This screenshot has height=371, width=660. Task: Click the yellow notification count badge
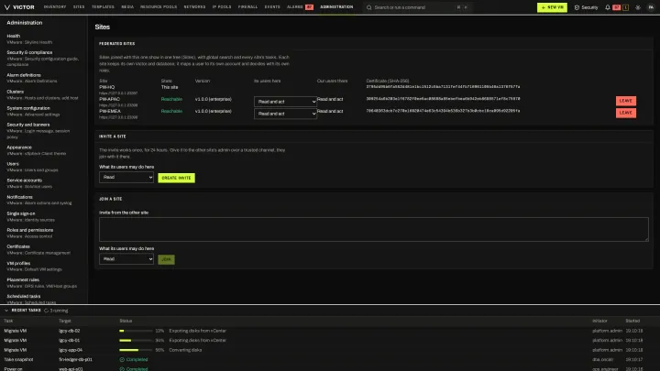tap(626, 7)
